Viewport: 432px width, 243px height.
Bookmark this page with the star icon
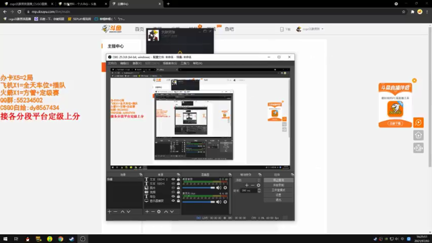(x=404, y=12)
